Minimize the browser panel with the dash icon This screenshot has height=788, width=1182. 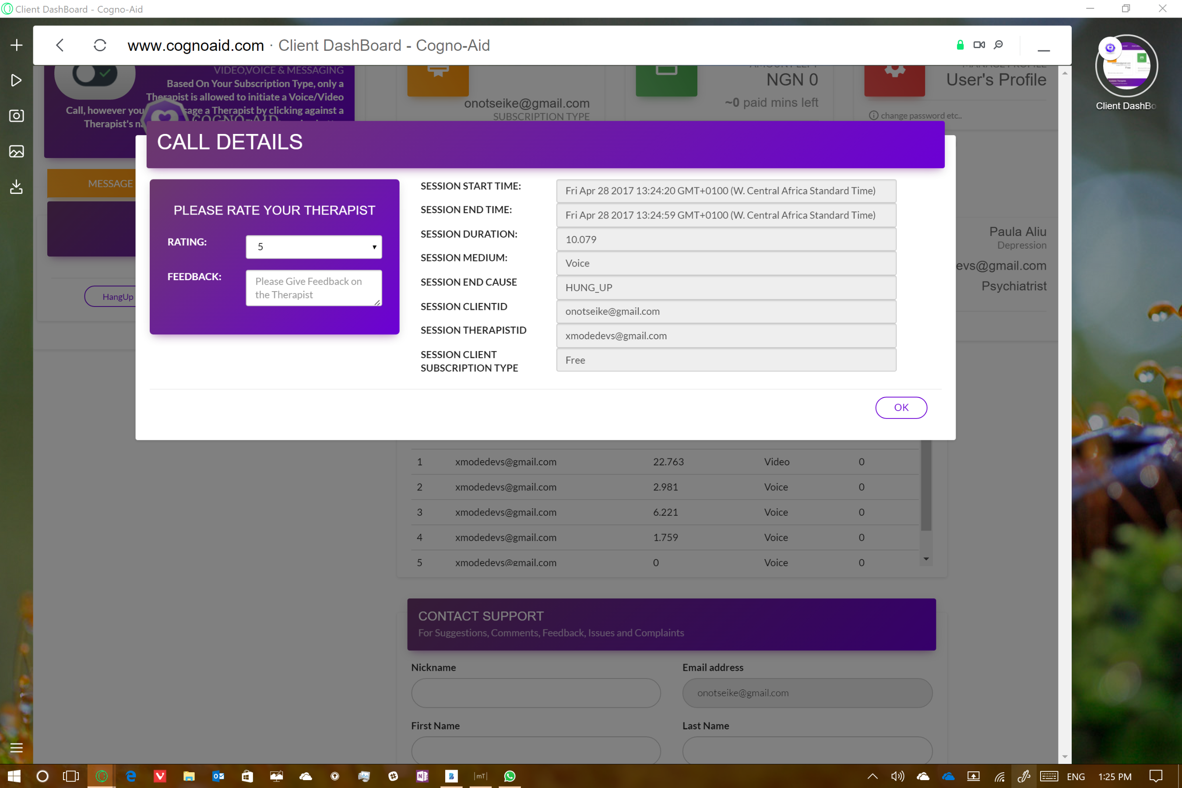click(x=1044, y=50)
